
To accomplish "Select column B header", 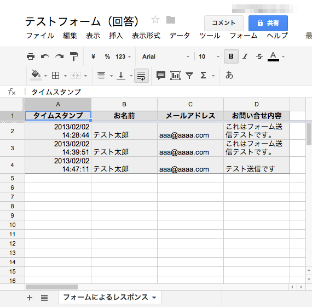I will [124, 104].
